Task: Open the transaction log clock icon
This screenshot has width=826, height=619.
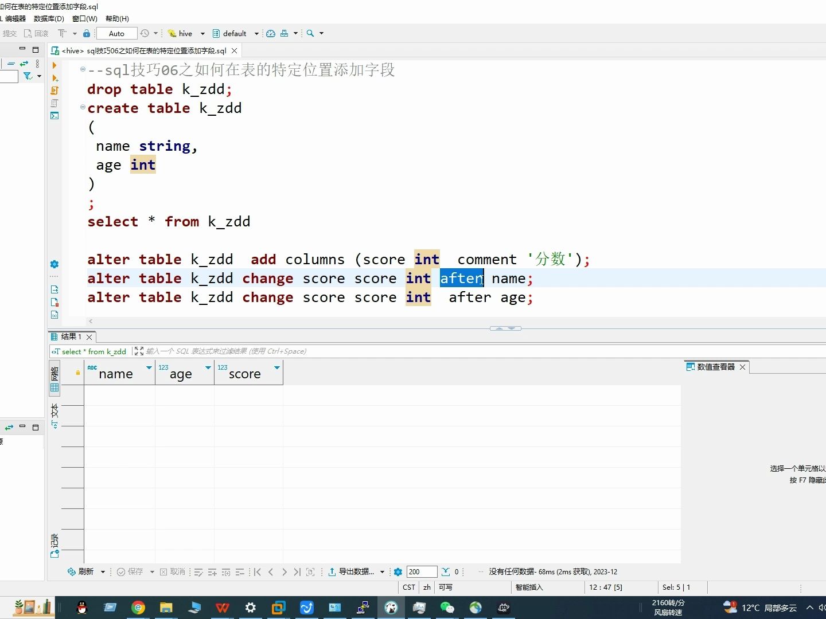Action: [145, 33]
